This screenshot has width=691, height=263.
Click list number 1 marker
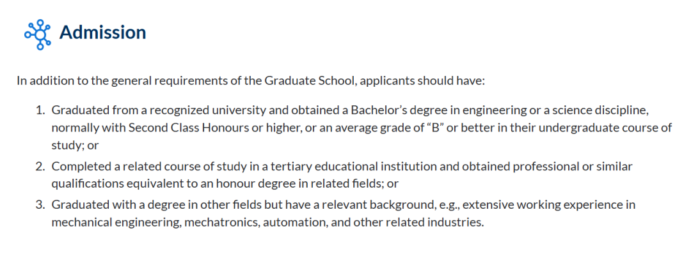tap(40, 110)
